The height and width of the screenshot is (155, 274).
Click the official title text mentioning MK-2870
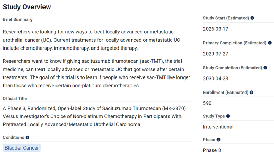(94, 116)
